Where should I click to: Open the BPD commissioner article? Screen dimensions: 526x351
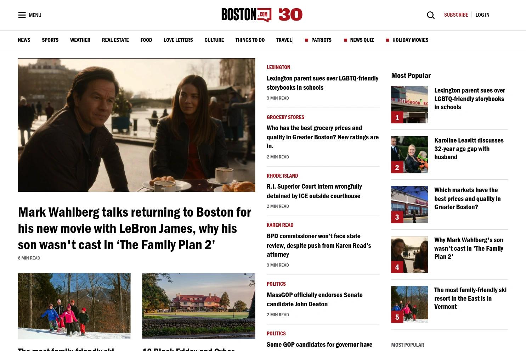coord(319,245)
